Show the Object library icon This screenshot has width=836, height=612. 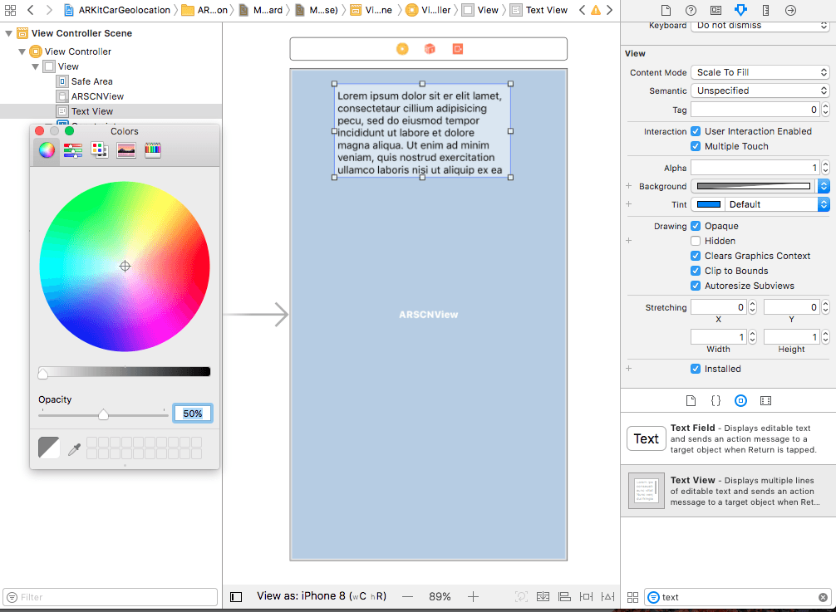click(x=740, y=400)
